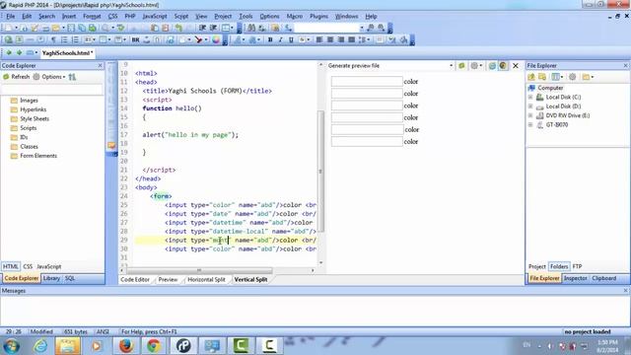Insert a line break with BR icon
This screenshot has height=355, width=631.
[x=136, y=39]
